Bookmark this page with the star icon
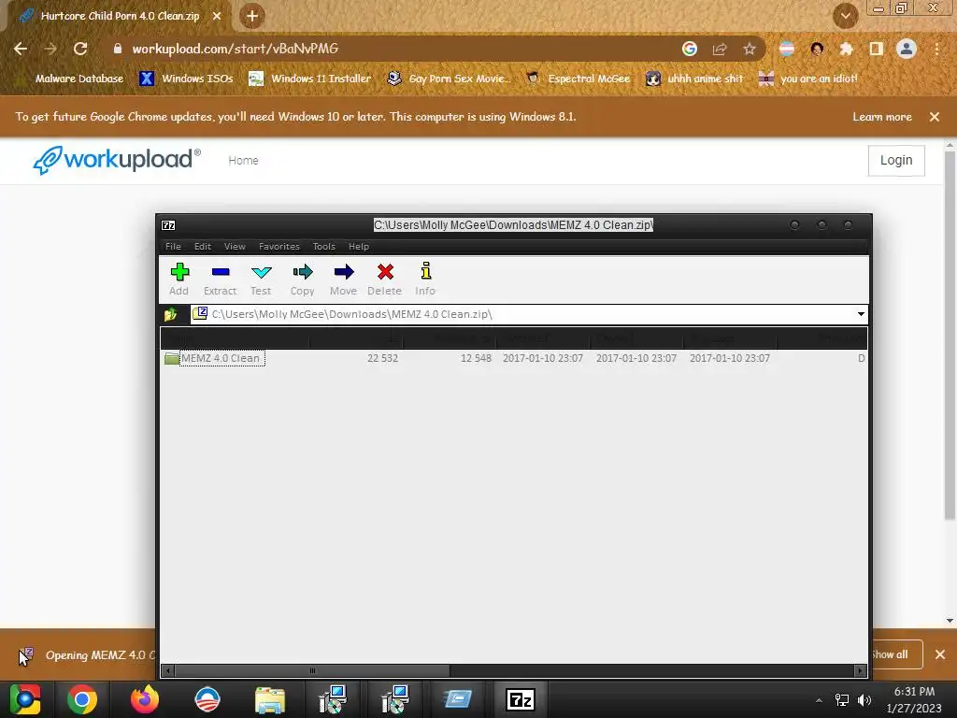The height and width of the screenshot is (718, 957). pyautogui.click(x=750, y=49)
